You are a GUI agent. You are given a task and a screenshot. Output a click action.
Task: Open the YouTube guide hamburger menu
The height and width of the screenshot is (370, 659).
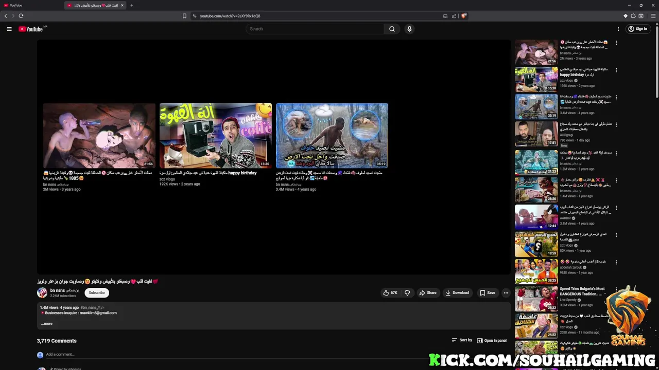click(9, 29)
